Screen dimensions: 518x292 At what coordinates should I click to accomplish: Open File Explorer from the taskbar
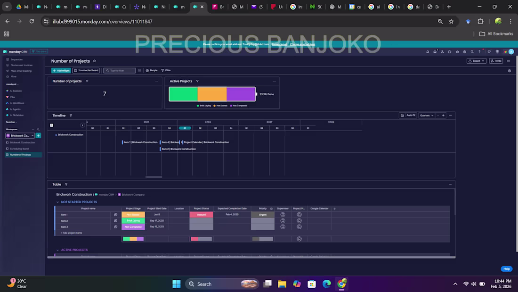282,284
